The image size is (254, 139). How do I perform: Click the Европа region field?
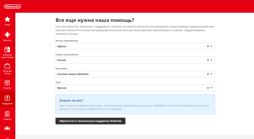(x=135, y=46)
